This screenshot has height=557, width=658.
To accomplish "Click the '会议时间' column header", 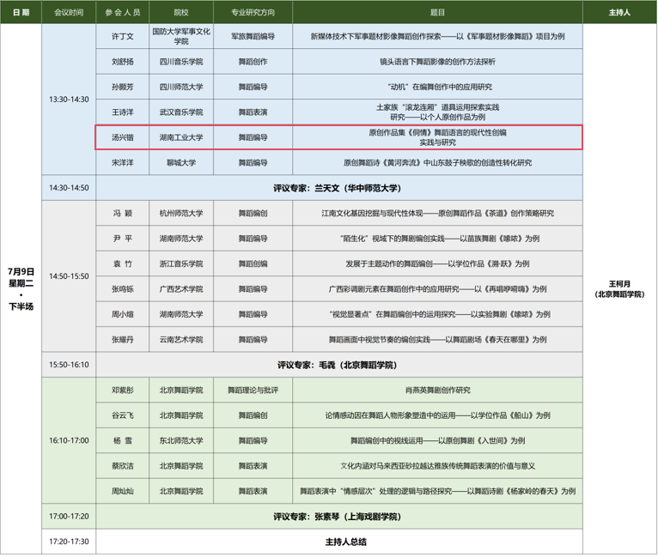I will click(x=69, y=12).
